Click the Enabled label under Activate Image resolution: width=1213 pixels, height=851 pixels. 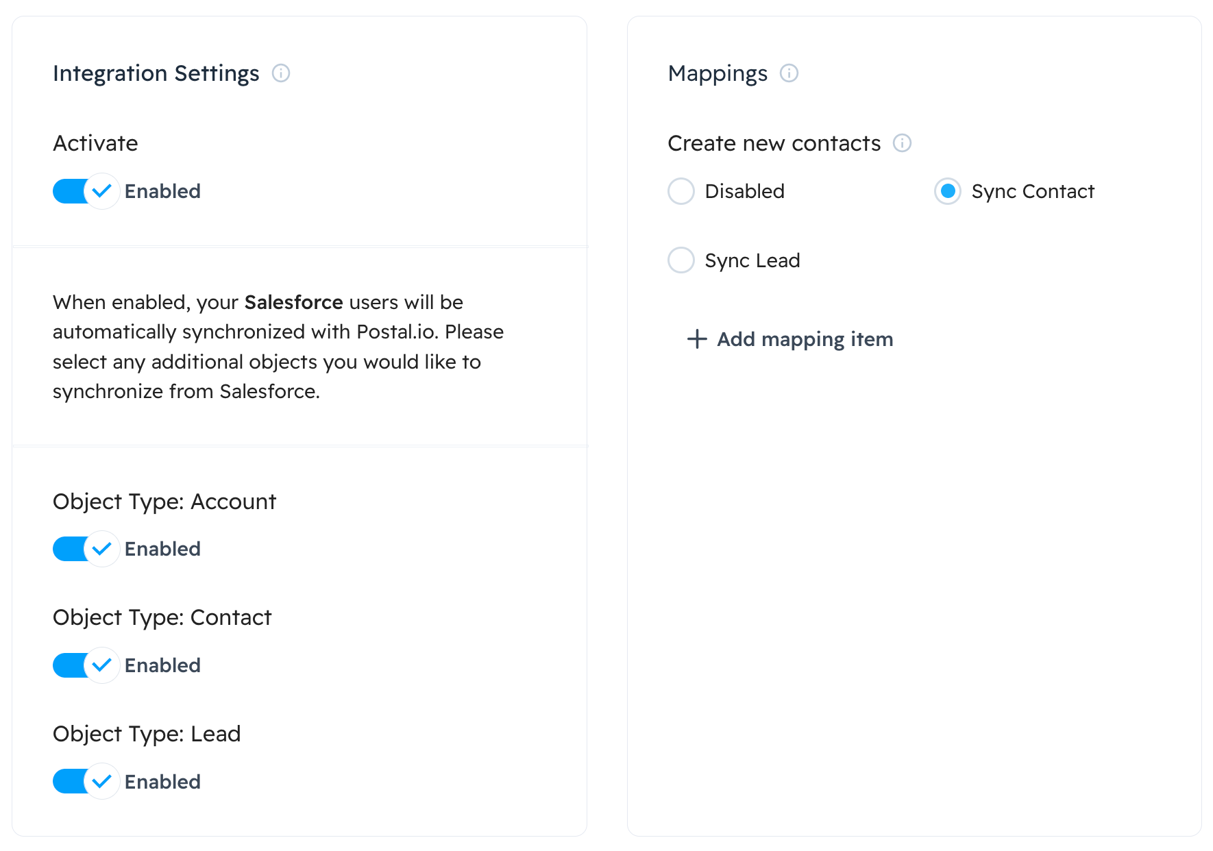tap(162, 191)
